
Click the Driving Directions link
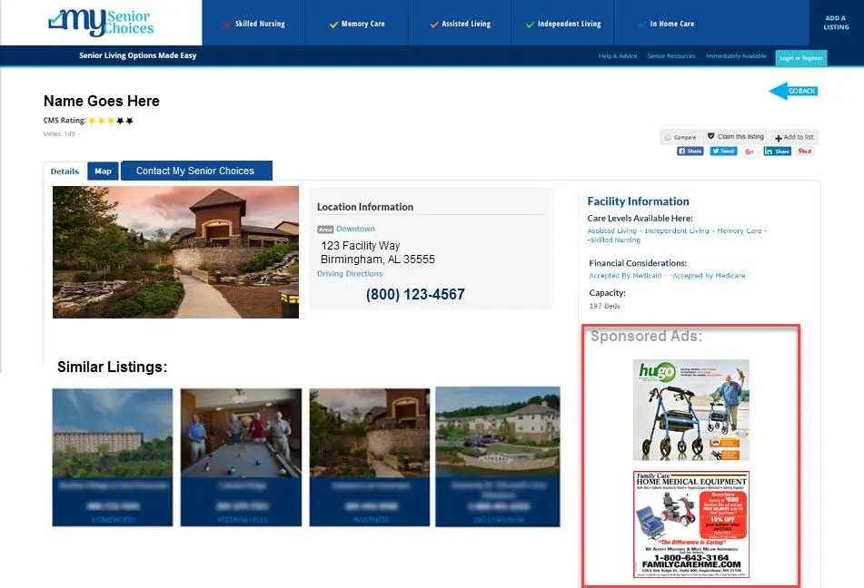coord(349,273)
